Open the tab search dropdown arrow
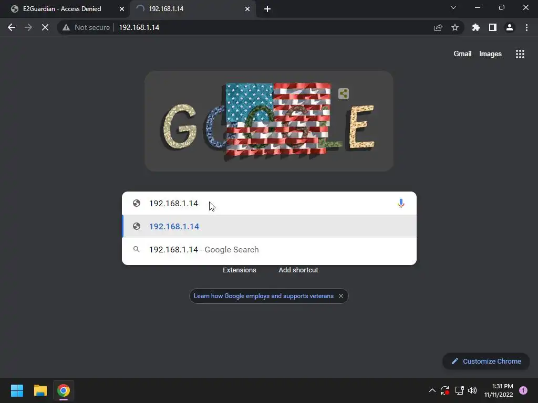The width and height of the screenshot is (538, 403). (453, 7)
